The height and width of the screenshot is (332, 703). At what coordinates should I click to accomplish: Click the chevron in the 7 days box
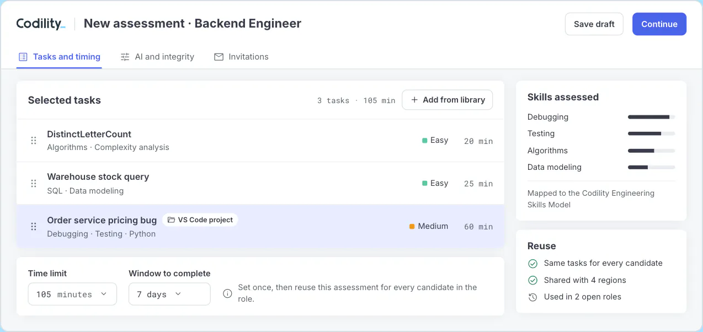click(x=178, y=294)
